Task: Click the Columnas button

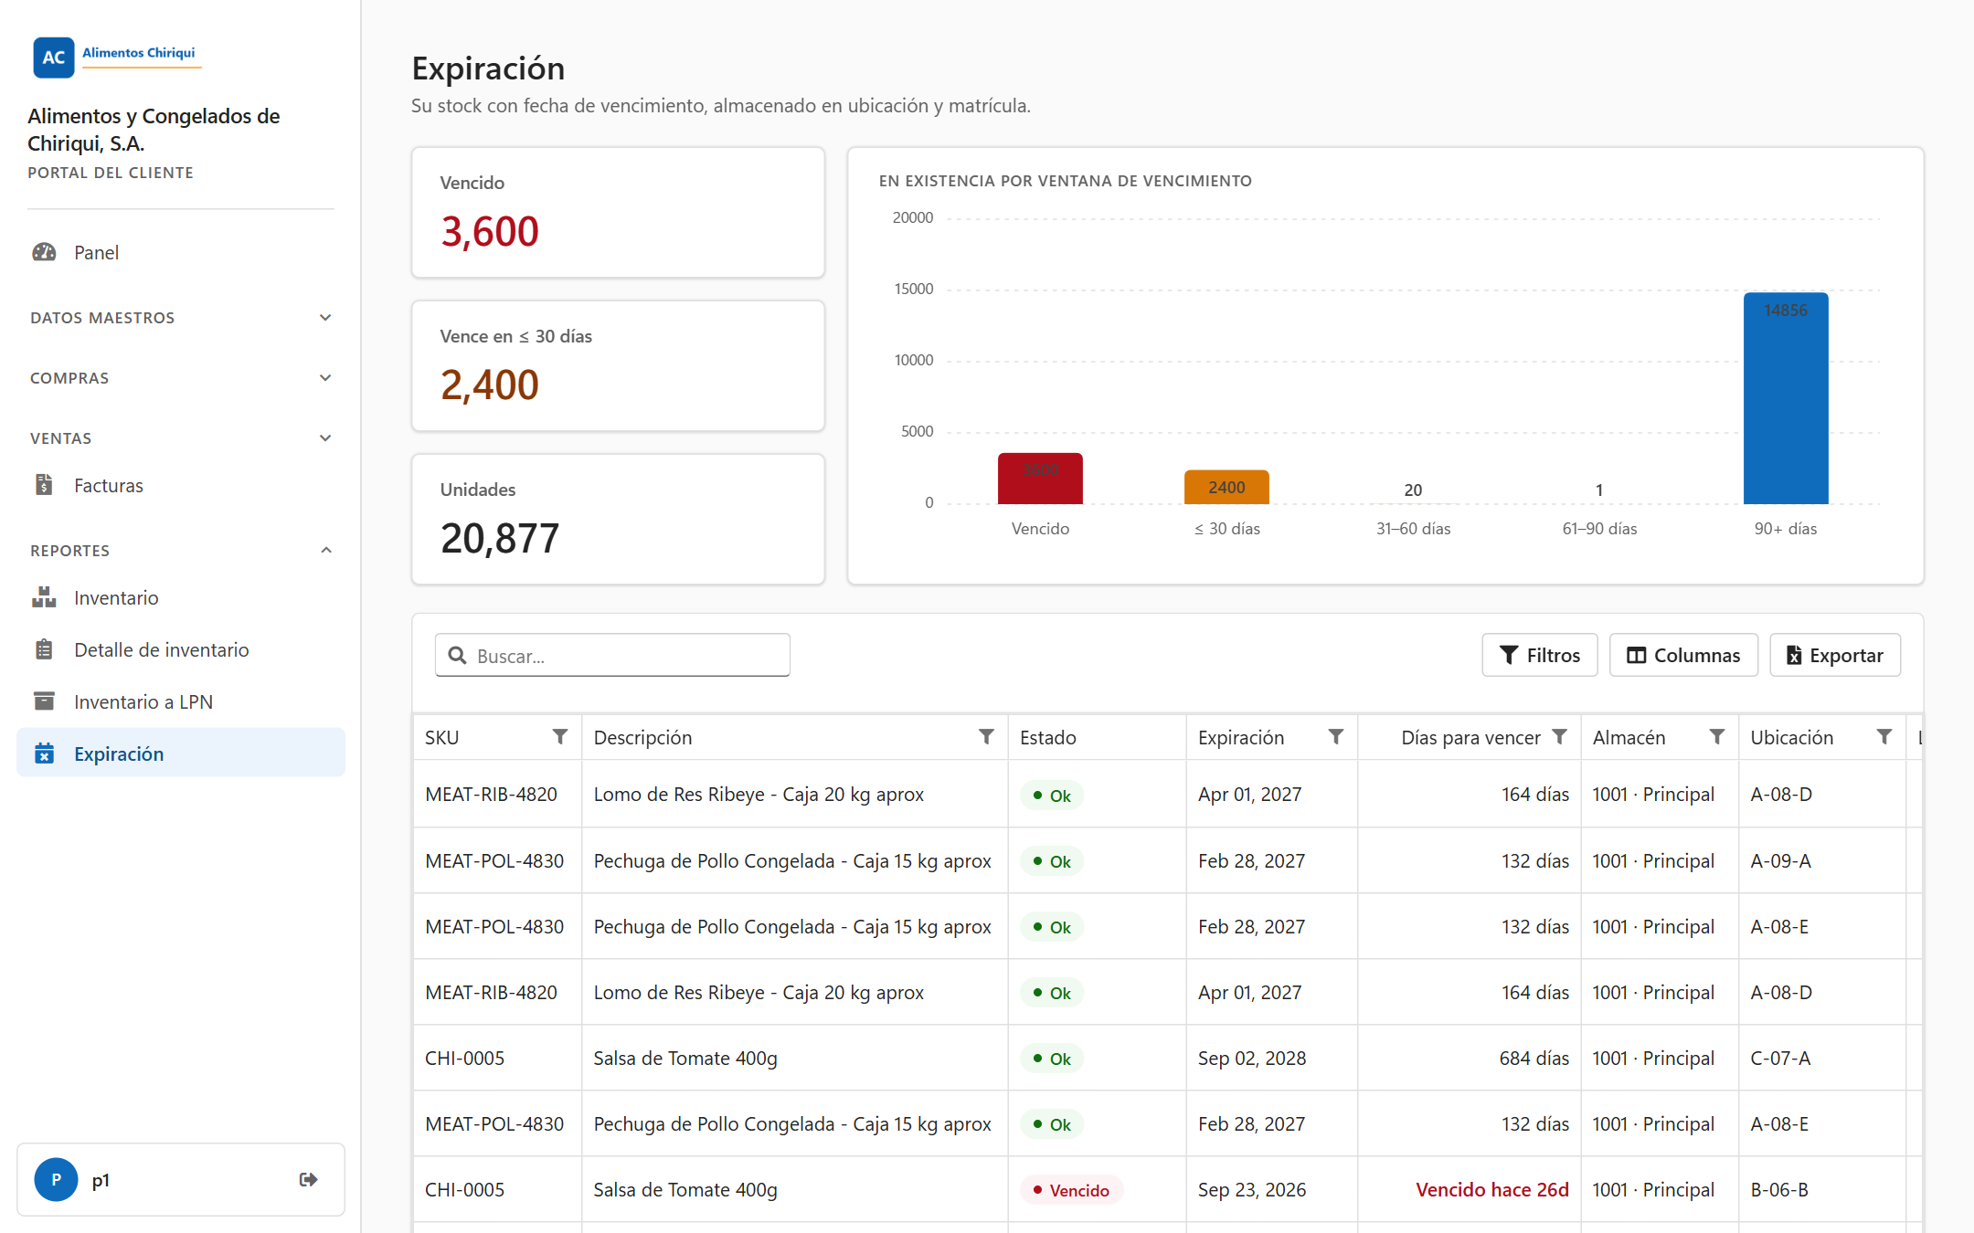Action: 1683,655
